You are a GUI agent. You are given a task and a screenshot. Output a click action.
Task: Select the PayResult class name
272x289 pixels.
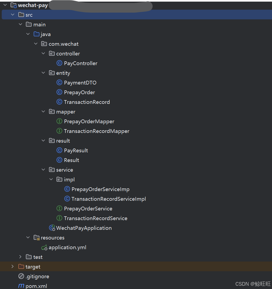pos(76,151)
